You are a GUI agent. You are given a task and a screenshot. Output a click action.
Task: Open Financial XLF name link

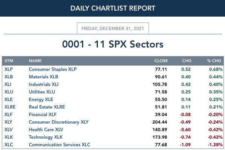(x=43, y=115)
